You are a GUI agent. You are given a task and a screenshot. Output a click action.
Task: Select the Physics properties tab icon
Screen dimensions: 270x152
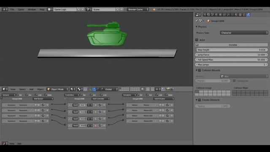pyautogui.click(x=248, y=15)
